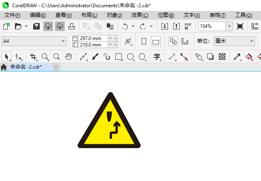Image resolution: width=261 pixels, height=181 pixels.
Task: Select the Polygon tool
Action: [x=142, y=57]
